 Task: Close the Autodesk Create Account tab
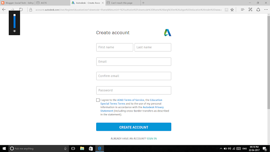[x=103, y=3]
